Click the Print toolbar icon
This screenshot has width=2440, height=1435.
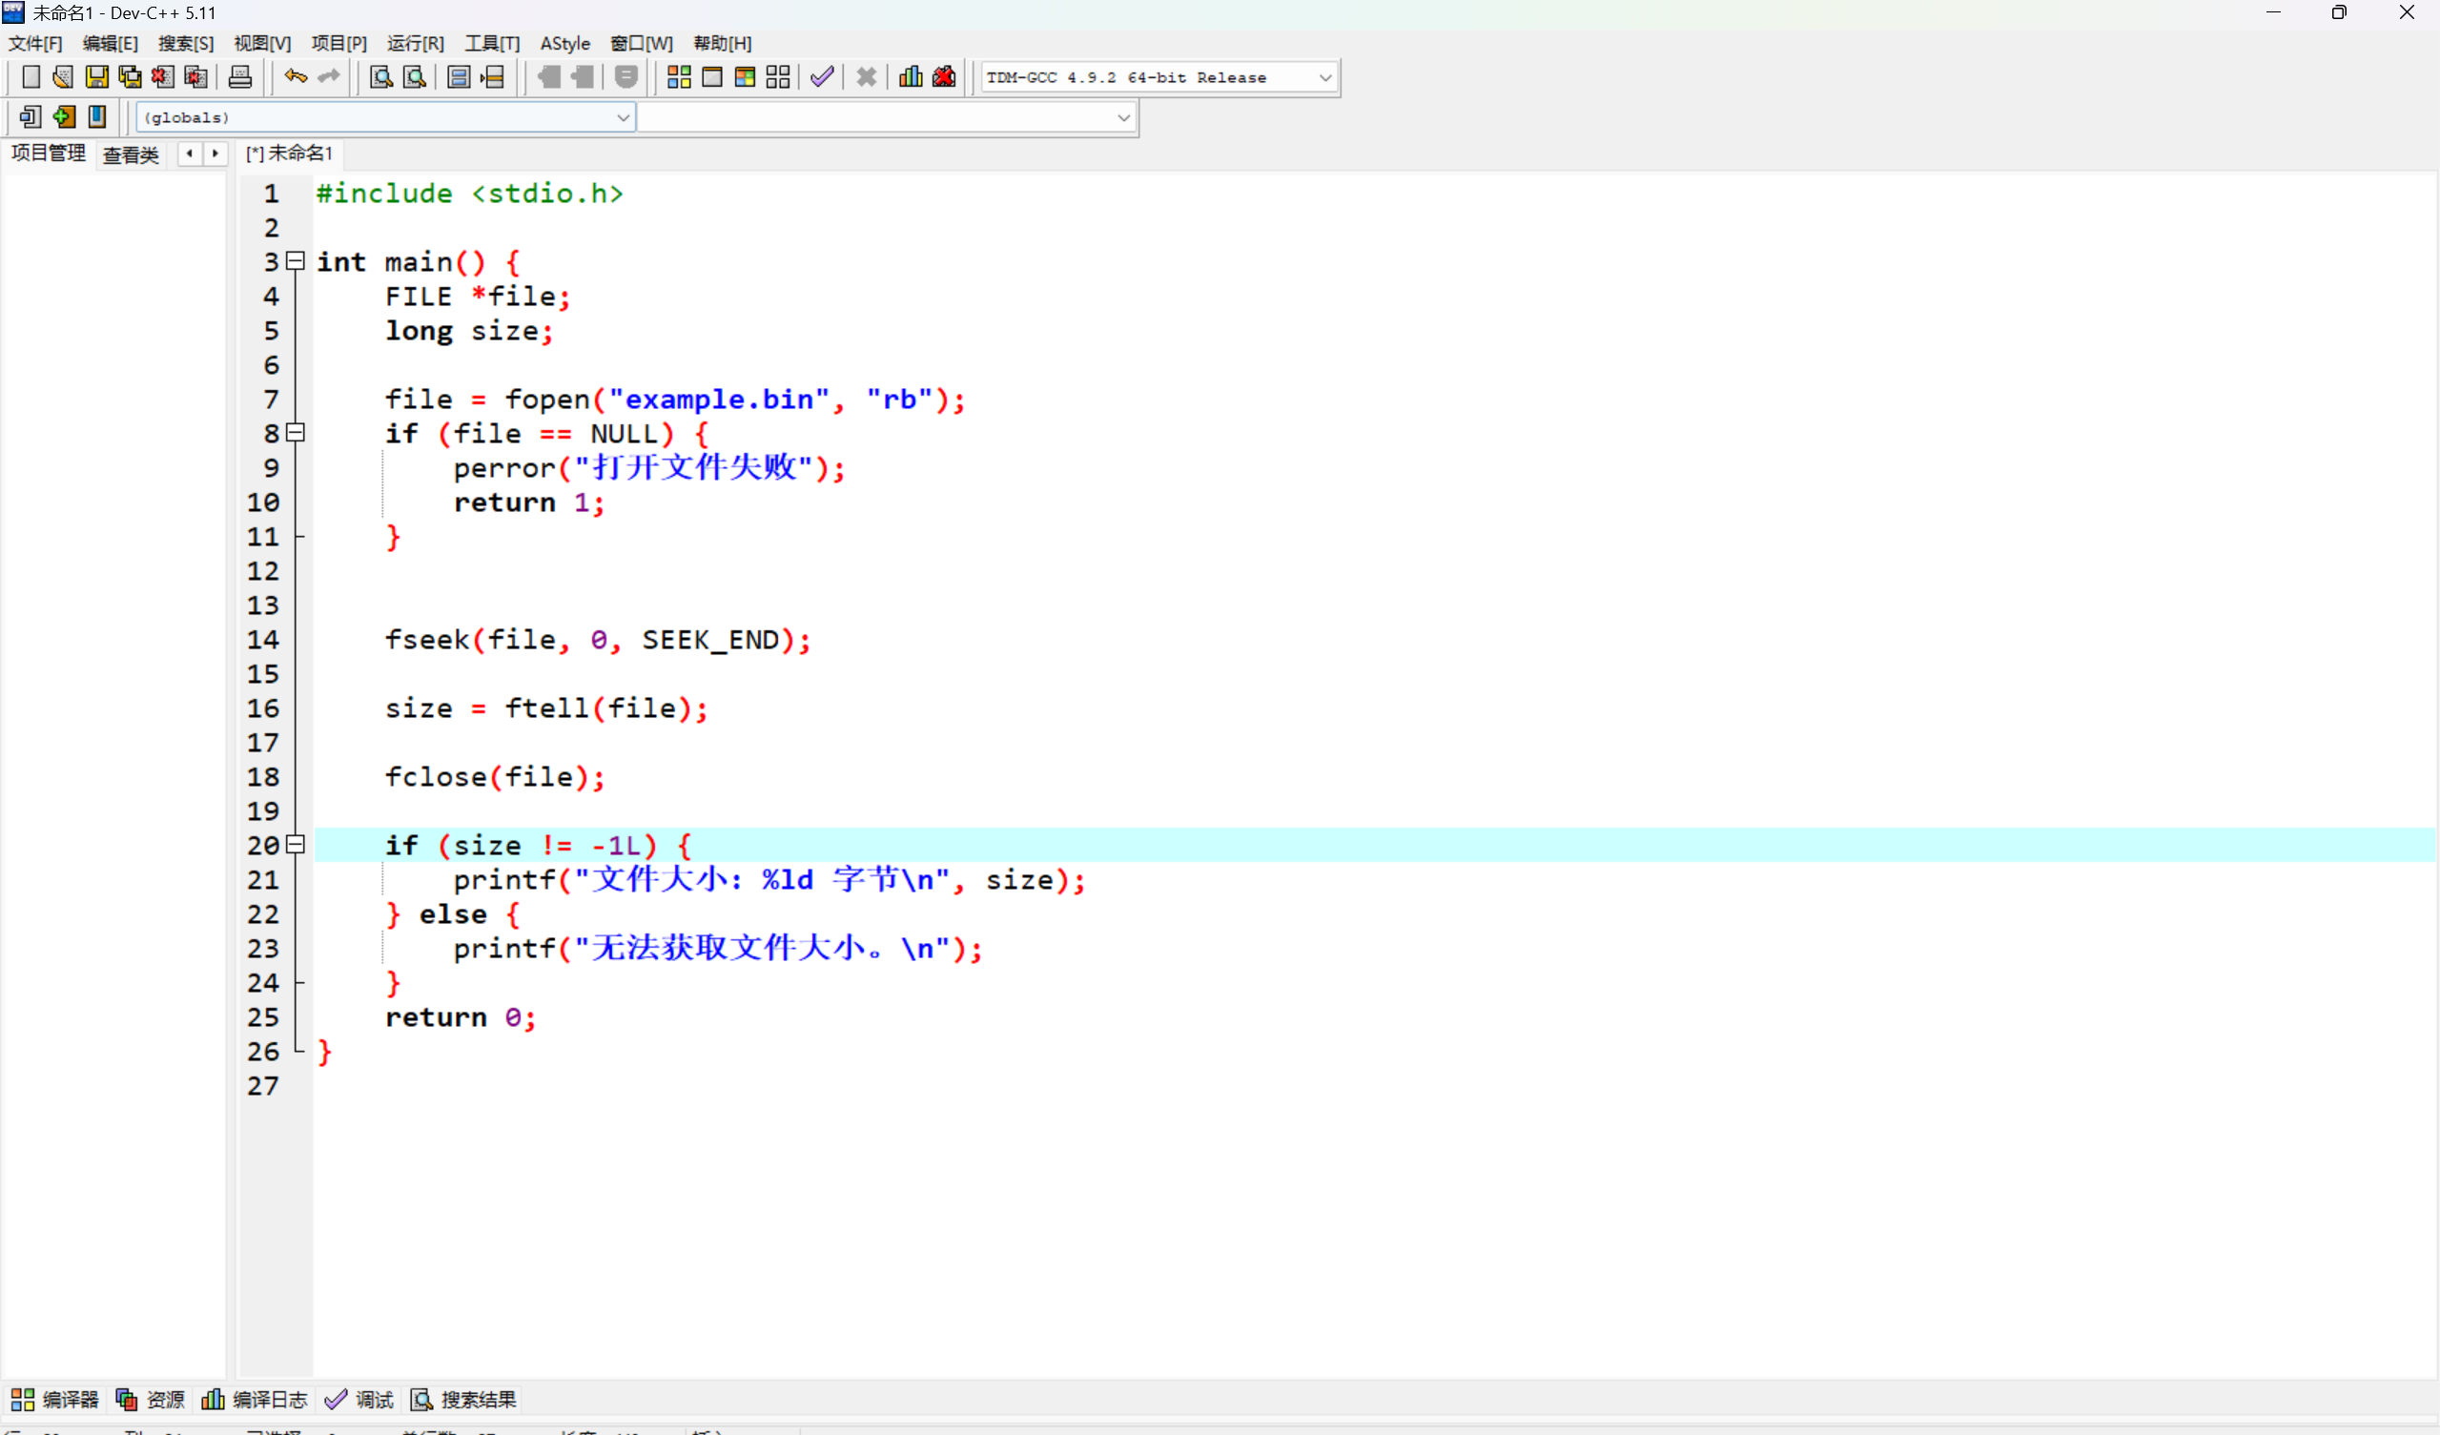(x=240, y=77)
